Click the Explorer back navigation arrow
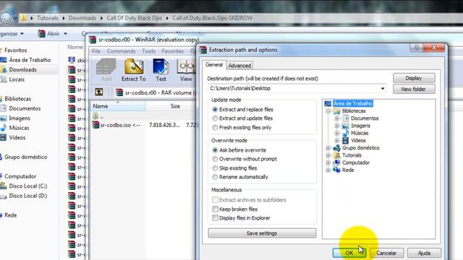This screenshot has height=260, width=463. point(5,18)
